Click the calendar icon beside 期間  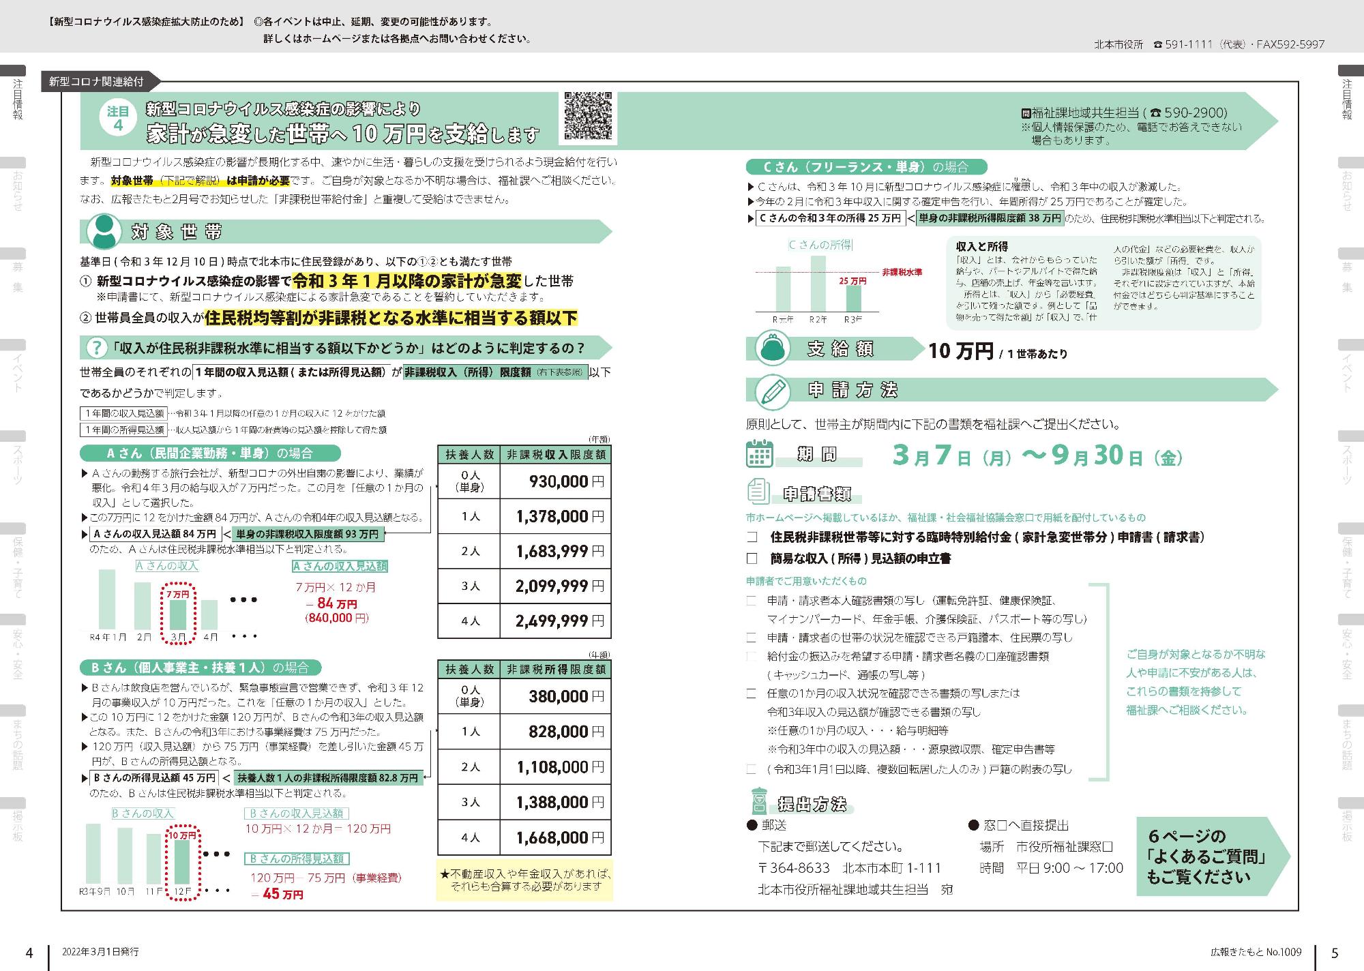(759, 453)
